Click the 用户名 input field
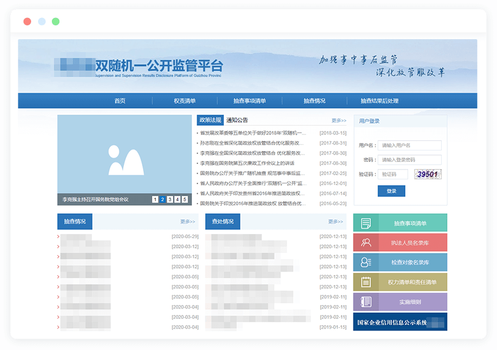Screen dimensions: 497x350 tap(410, 145)
